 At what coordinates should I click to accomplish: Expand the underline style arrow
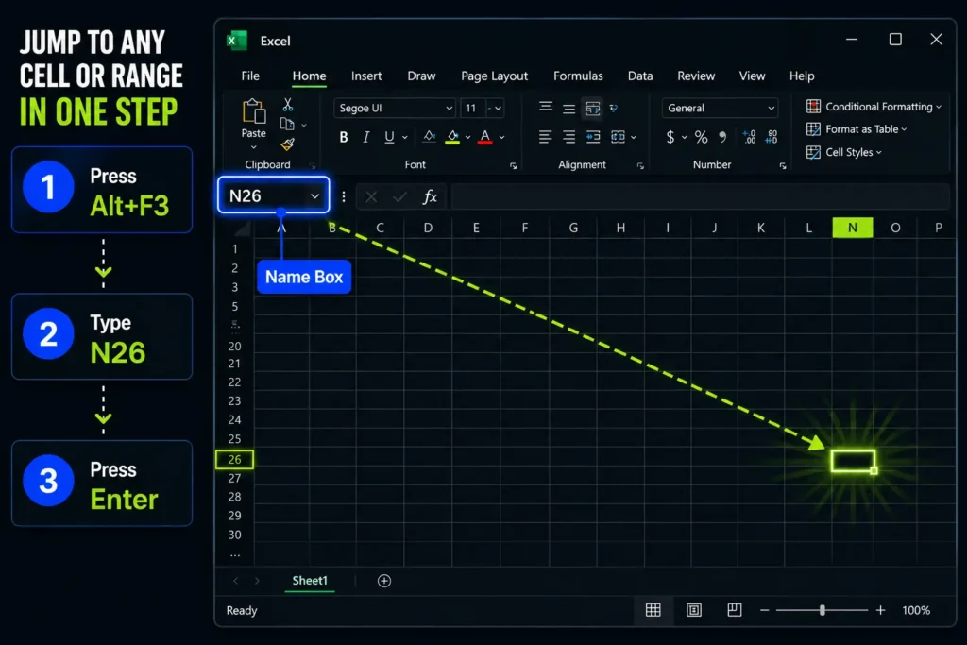[x=404, y=138]
